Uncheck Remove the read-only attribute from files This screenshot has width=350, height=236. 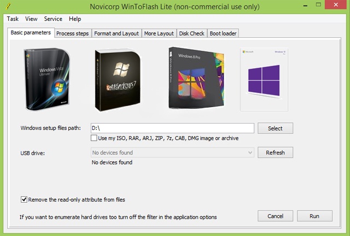click(24, 199)
